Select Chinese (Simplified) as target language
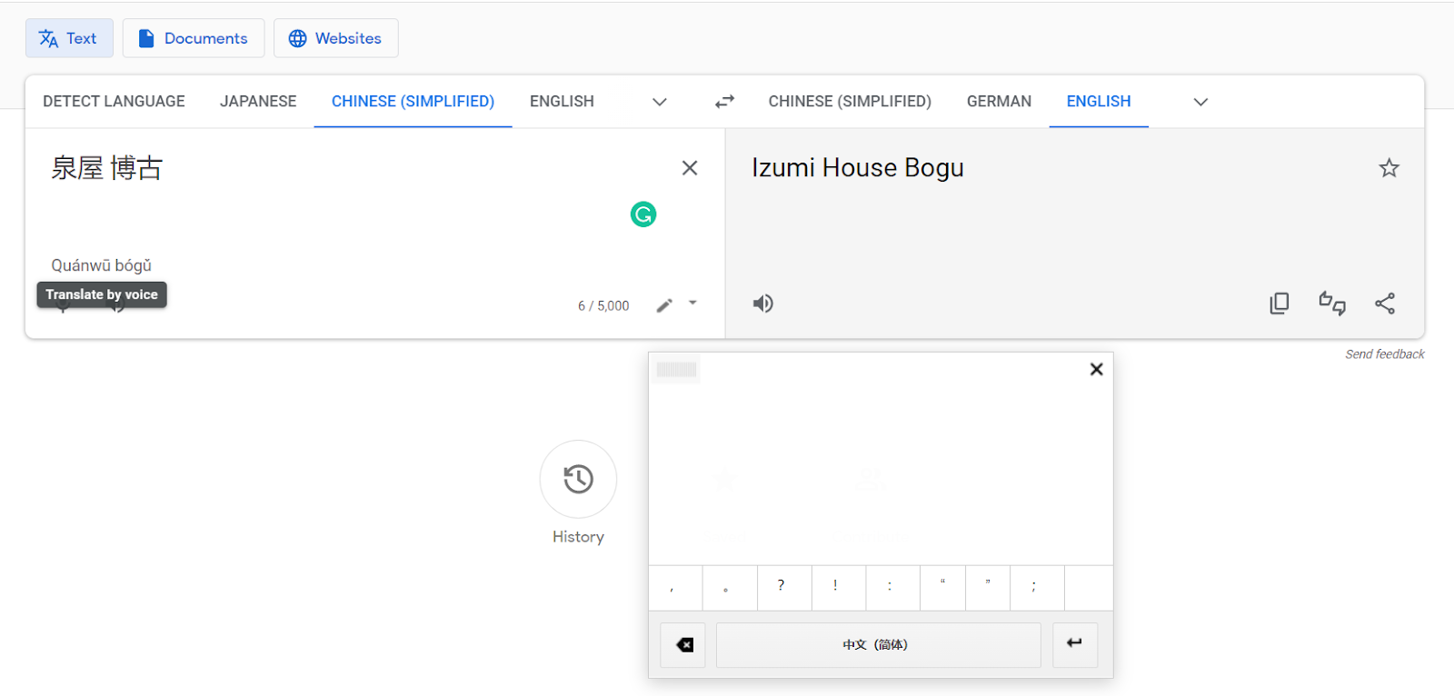The height and width of the screenshot is (696, 1454). 850,101
